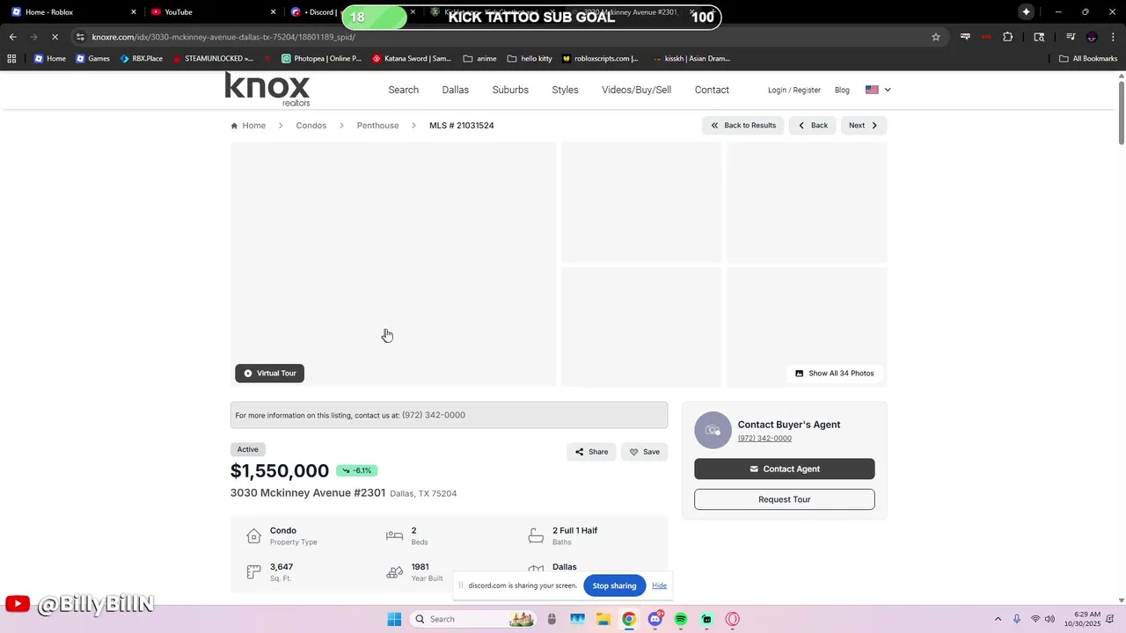Click the Knox Realtors logo
Viewport: 1126px width, 633px height.
267,90
